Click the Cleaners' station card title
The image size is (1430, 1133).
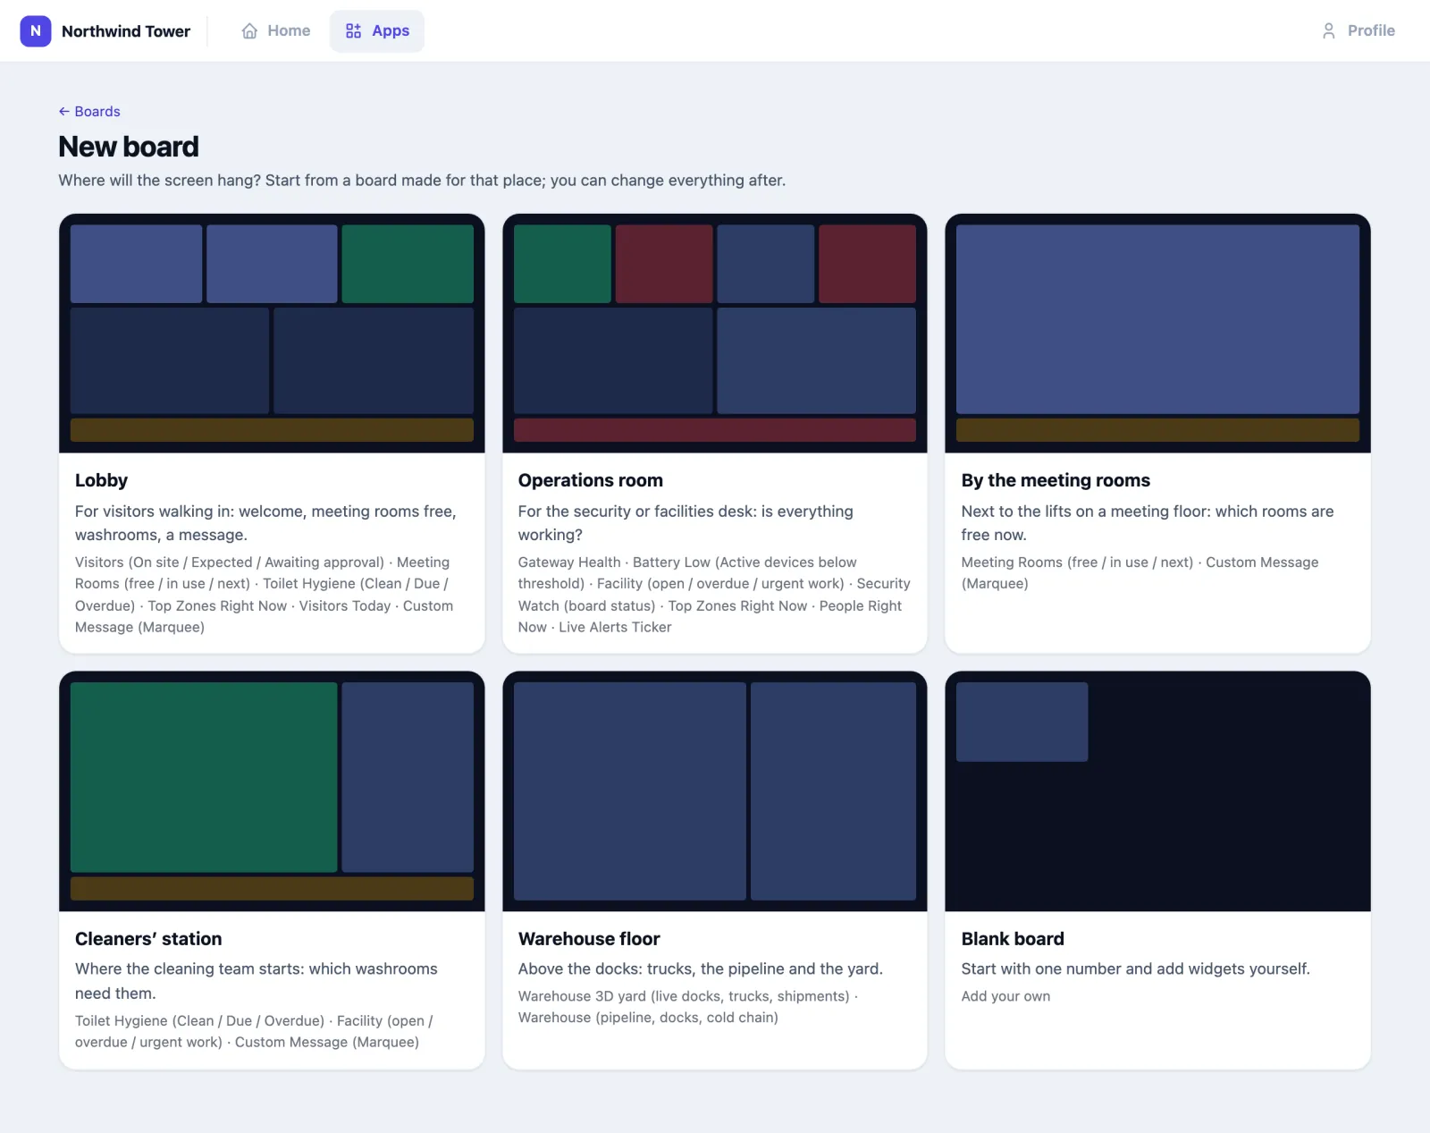pyautogui.click(x=148, y=939)
